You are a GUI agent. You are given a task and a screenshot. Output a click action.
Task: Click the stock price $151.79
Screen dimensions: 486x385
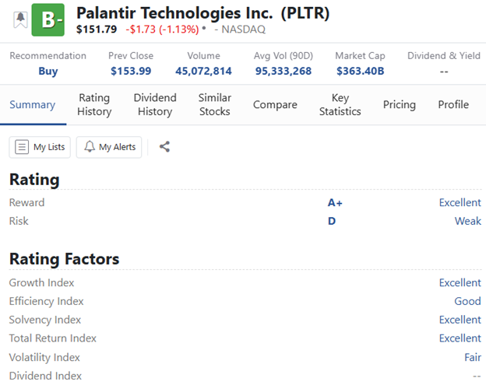[x=97, y=30]
